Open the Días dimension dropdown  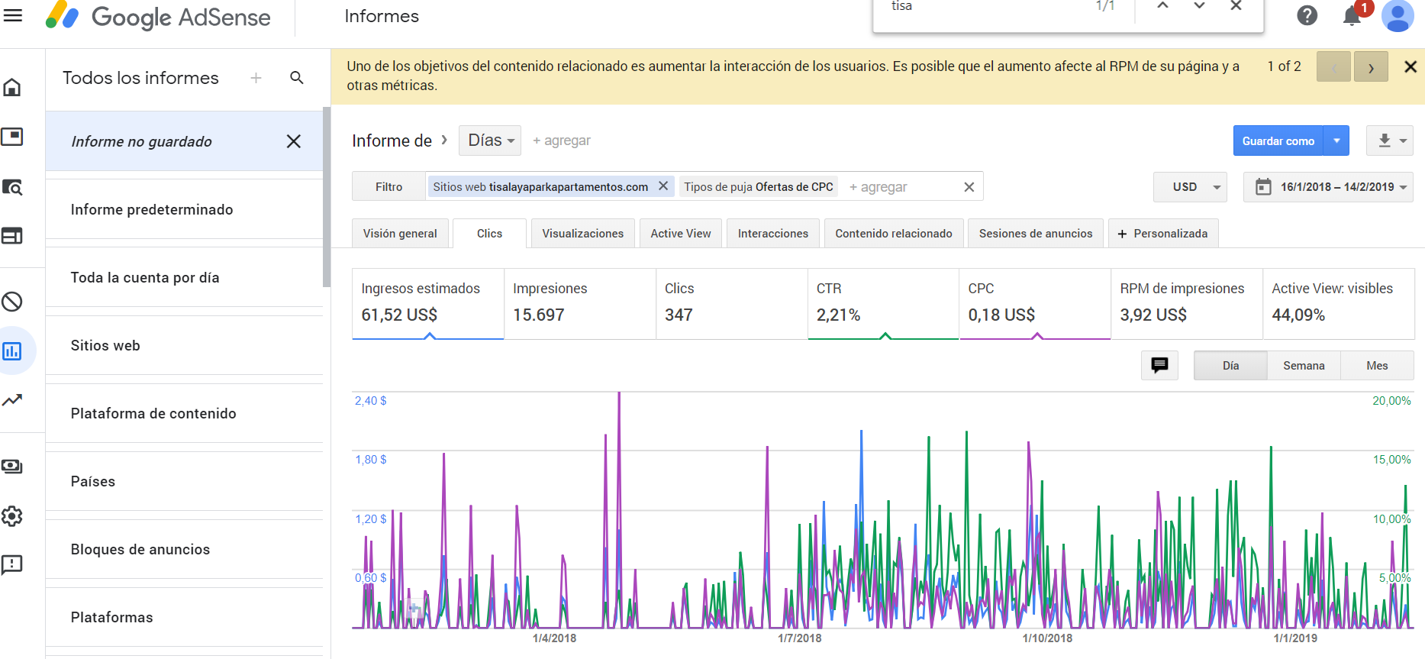(x=490, y=141)
